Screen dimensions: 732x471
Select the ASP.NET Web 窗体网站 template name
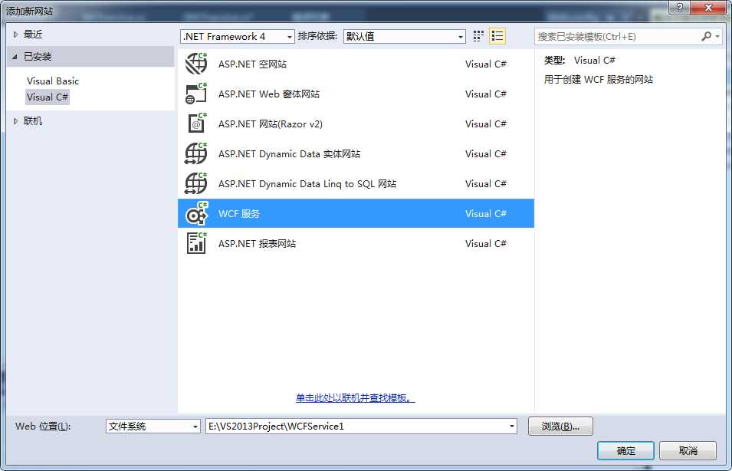coord(269,94)
